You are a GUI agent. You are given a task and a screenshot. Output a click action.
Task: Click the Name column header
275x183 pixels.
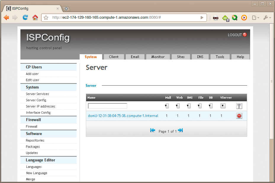(91, 97)
